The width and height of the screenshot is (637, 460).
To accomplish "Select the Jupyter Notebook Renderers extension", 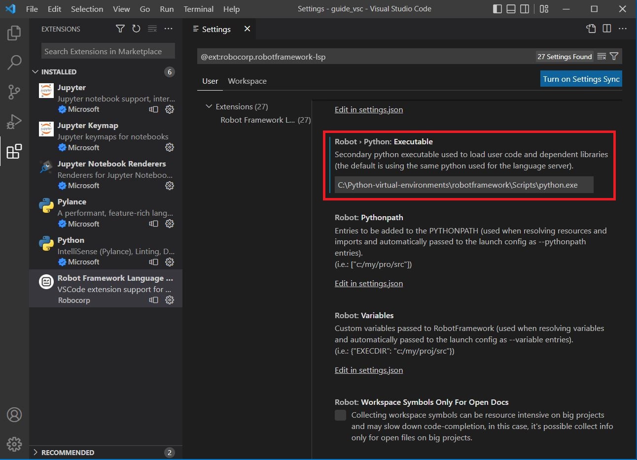I will click(x=106, y=174).
